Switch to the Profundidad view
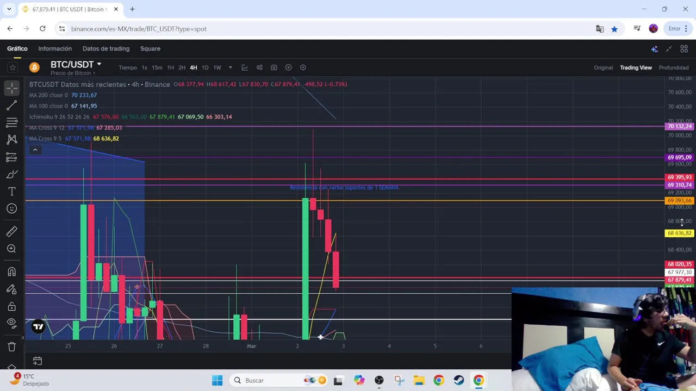 [x=674, y=67]
